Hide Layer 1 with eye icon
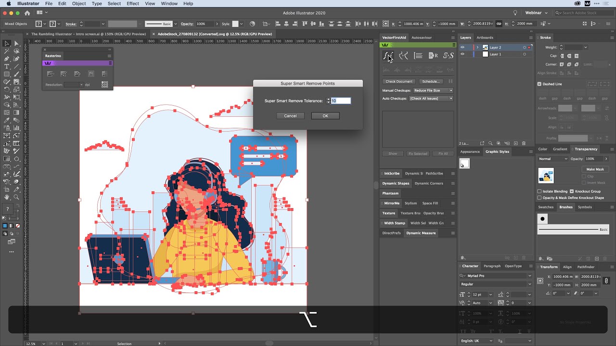The height and width of the screenshot is (346, 616). pyautogui.click(x=462, y=54)
